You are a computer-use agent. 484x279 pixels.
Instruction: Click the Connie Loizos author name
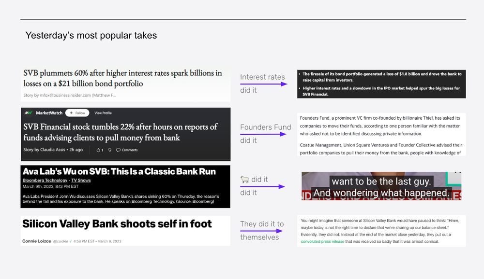[x=36, y=241]
